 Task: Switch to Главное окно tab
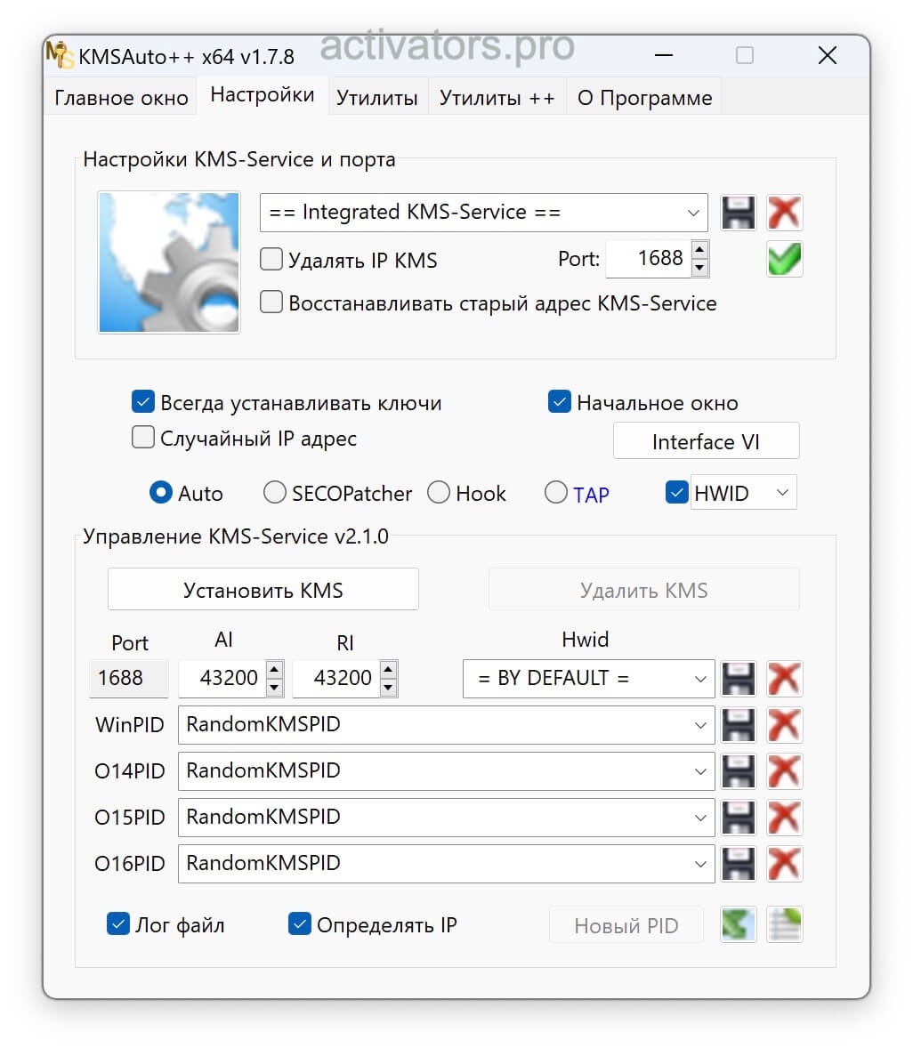[121, 98]
